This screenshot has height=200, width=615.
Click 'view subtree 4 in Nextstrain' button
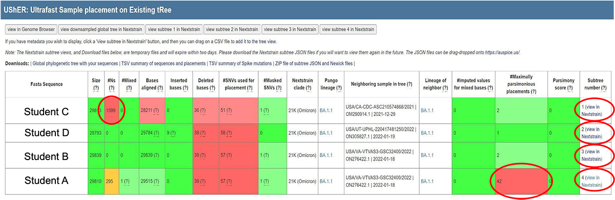point(348,29)
